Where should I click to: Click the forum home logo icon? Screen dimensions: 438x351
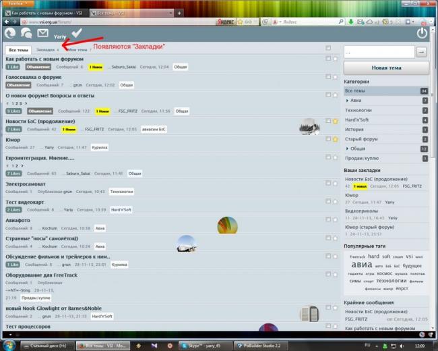[10, 33]
